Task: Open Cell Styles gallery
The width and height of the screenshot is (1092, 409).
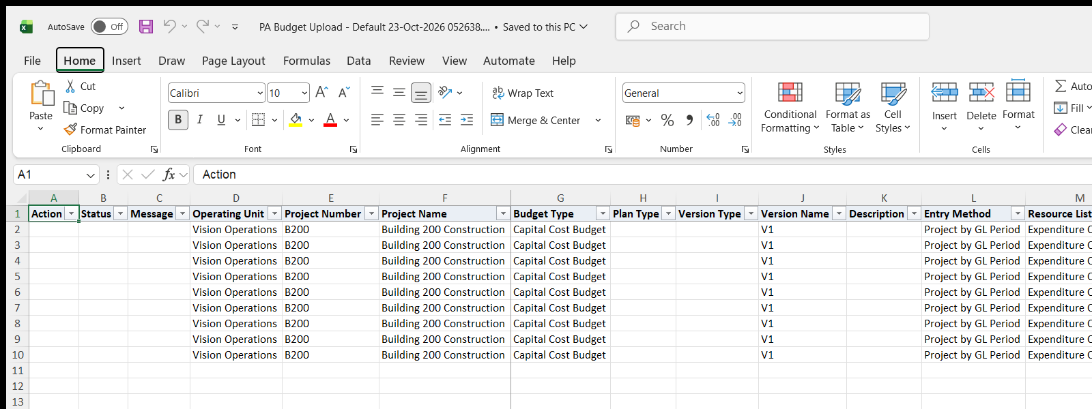Action: pos(893,108)
